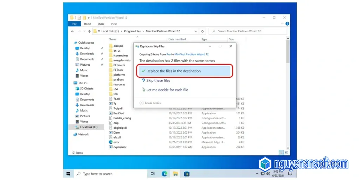Switch to details view in status bar

click(282, 153)
